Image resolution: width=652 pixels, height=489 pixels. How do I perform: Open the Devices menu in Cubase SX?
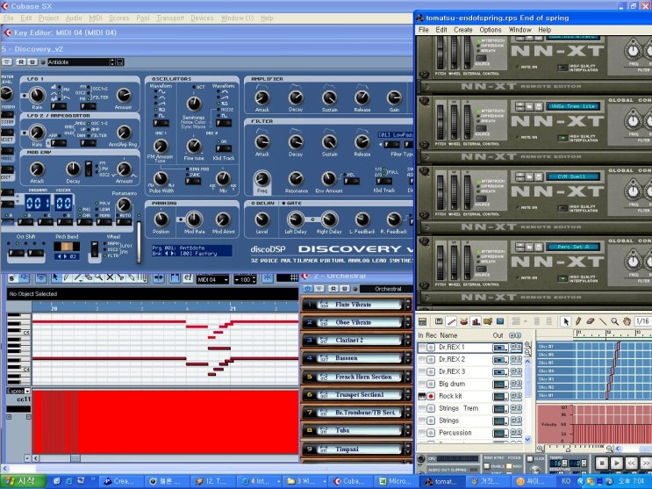point(202,18)
